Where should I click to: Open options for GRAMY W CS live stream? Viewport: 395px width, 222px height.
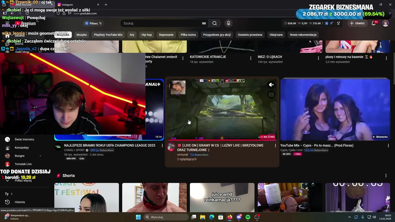276,146
